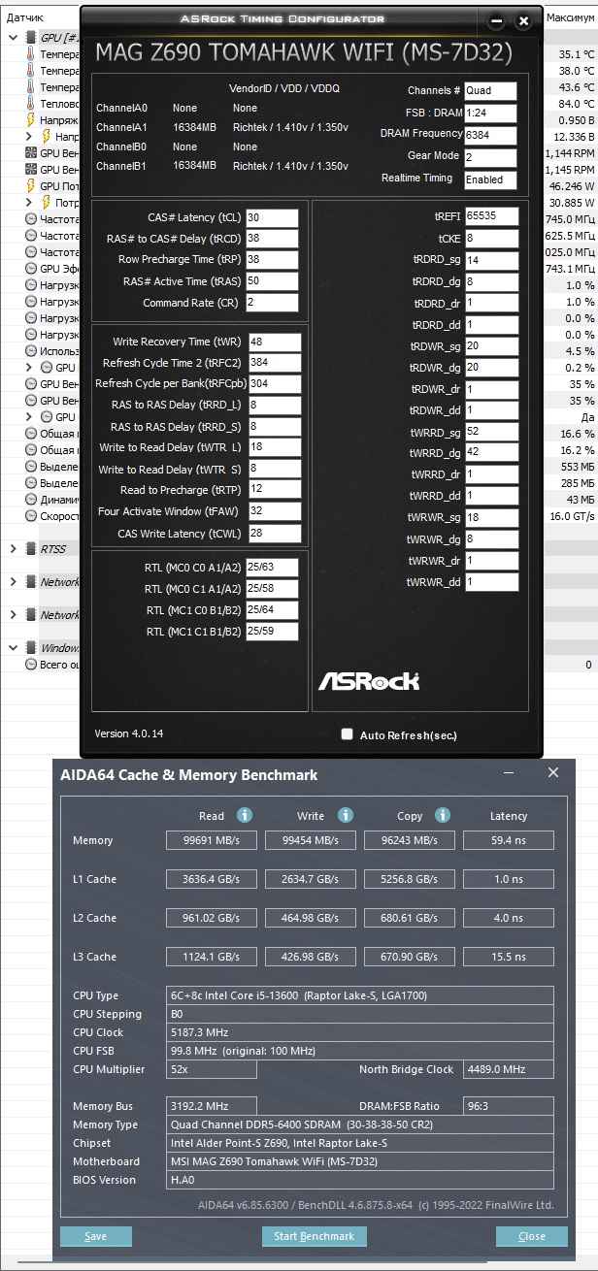The image size is (598, 1271).
Task: Click the L1 Cache Copy value 5256.8 GB/s
Action: pos(409,879)
